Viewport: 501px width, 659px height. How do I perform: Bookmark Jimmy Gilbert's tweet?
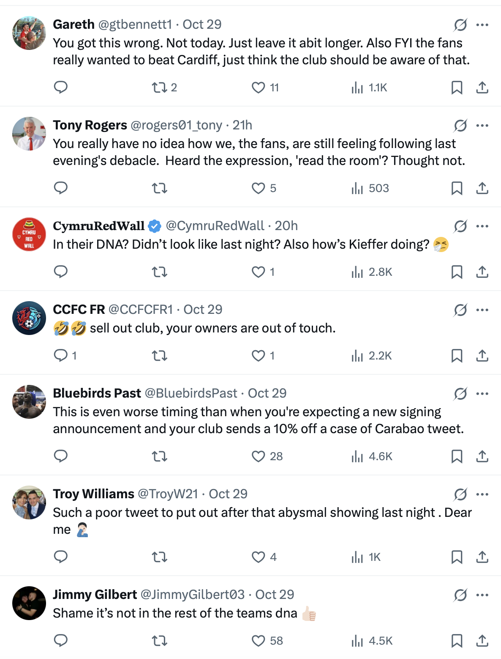tap(457, 641)
